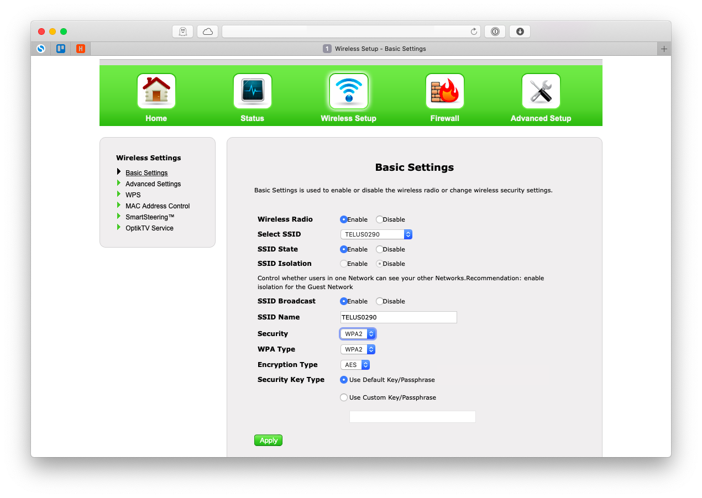Open the Encryption Type dropdown
The height and width of the screenshot is (498, 702).
tap(355, 364)
